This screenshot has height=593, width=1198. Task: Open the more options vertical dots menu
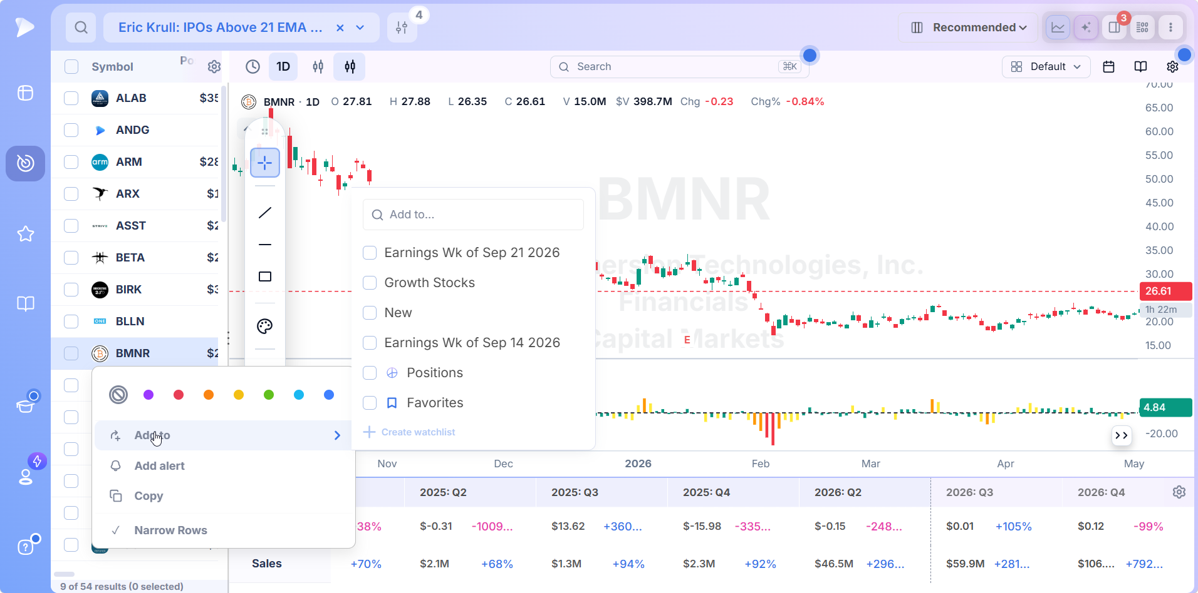pos(1170,28)
